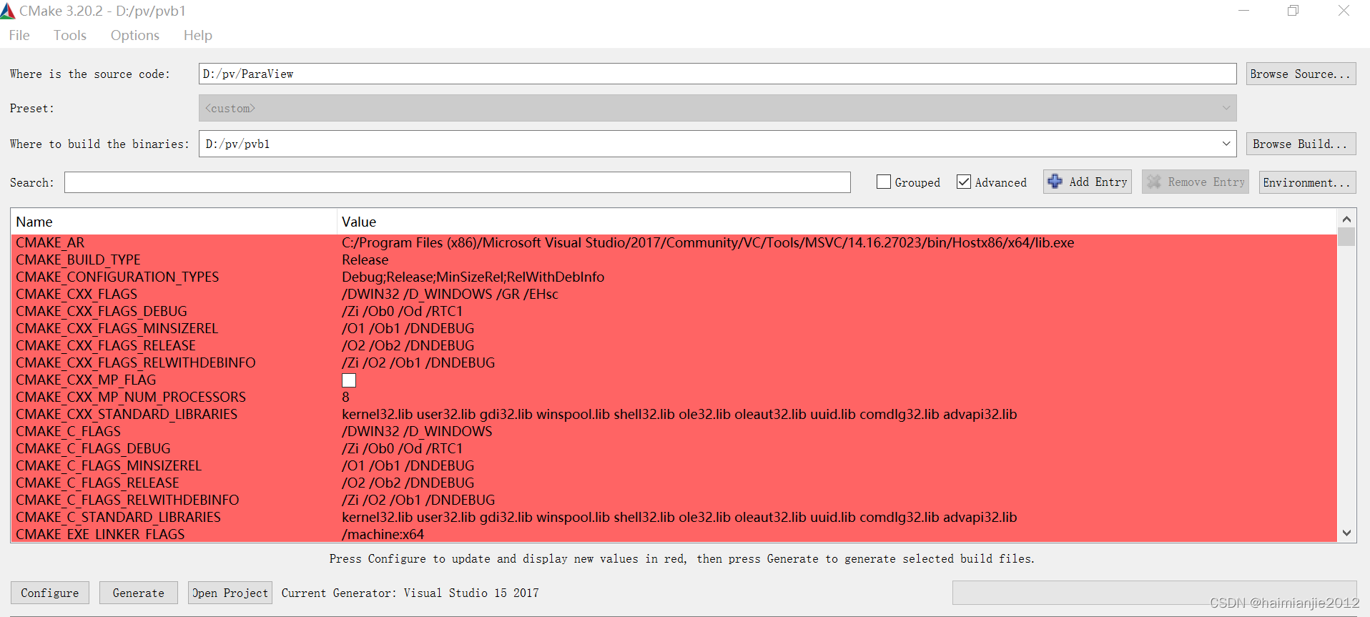This screenshot has width=1370, height=617.
Task: Open the Preset dropdown
Action: 717,108
